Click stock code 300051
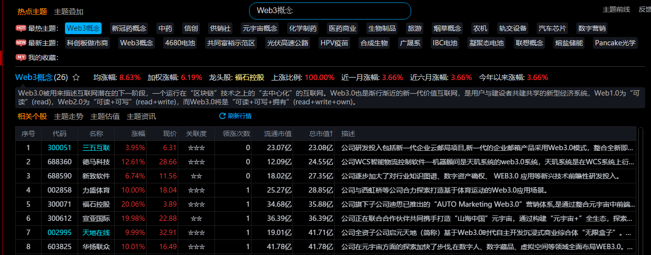Viewport: 651px width, 255px height. coord(60,148)
